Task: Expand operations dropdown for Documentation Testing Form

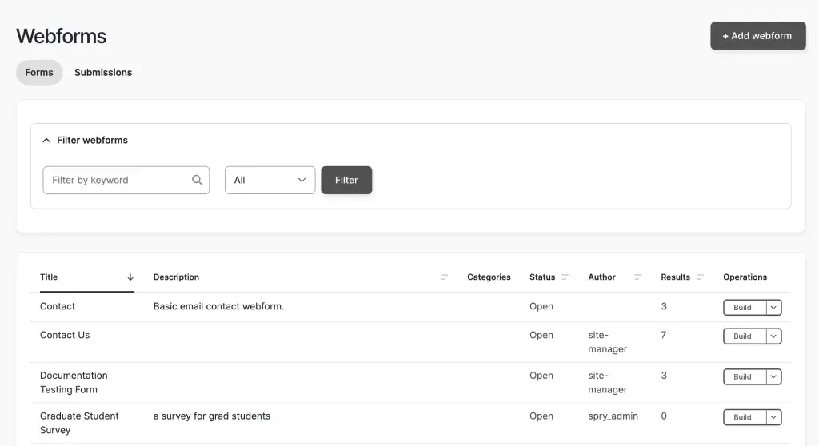Action: [773, 376]
